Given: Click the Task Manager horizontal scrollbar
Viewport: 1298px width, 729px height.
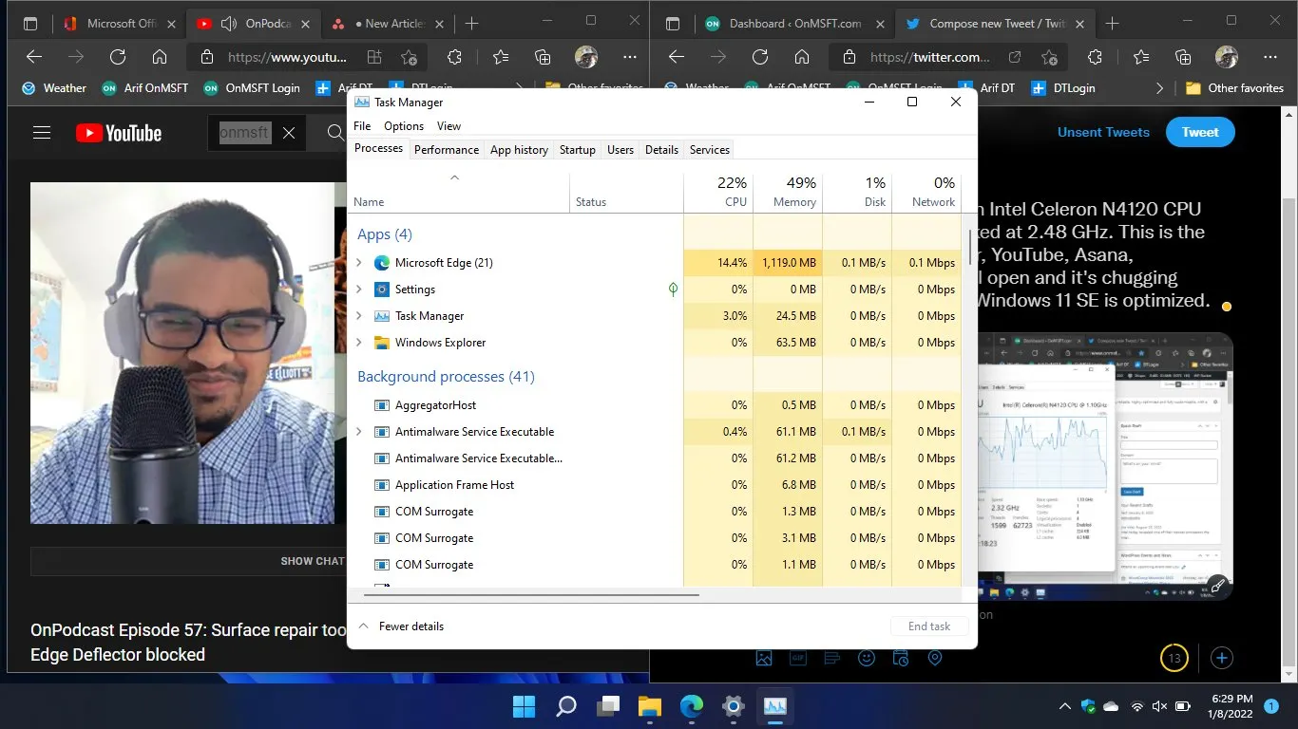Looking at the screenshot, I should click(x=534, y=595).
